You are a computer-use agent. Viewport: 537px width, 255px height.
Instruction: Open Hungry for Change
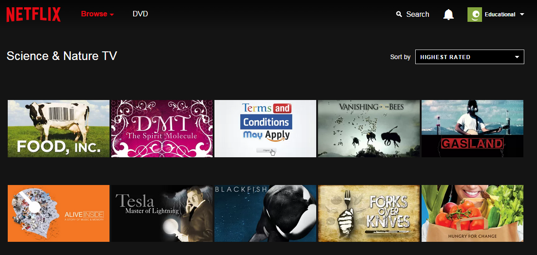(x=472, y=213)
